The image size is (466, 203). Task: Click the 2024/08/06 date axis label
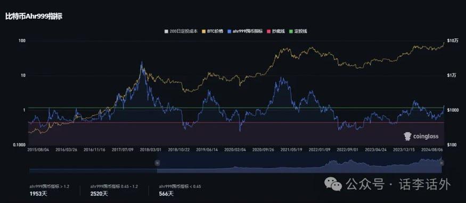(432, 150)
